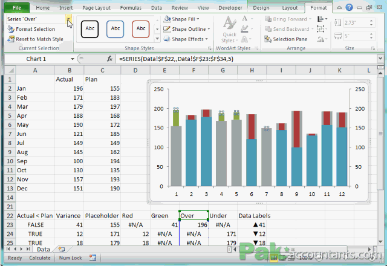Expand the Shape Styles gallery
This screenshot has height=266, width=387.
[157, 39]
